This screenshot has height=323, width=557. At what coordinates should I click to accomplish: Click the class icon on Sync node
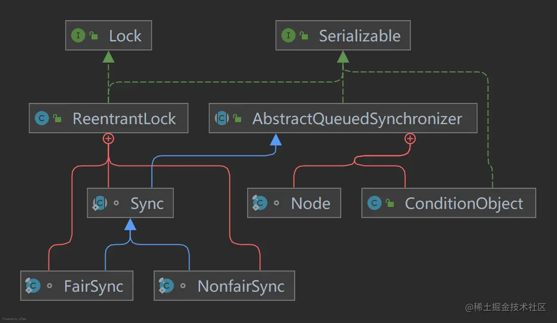100,203
